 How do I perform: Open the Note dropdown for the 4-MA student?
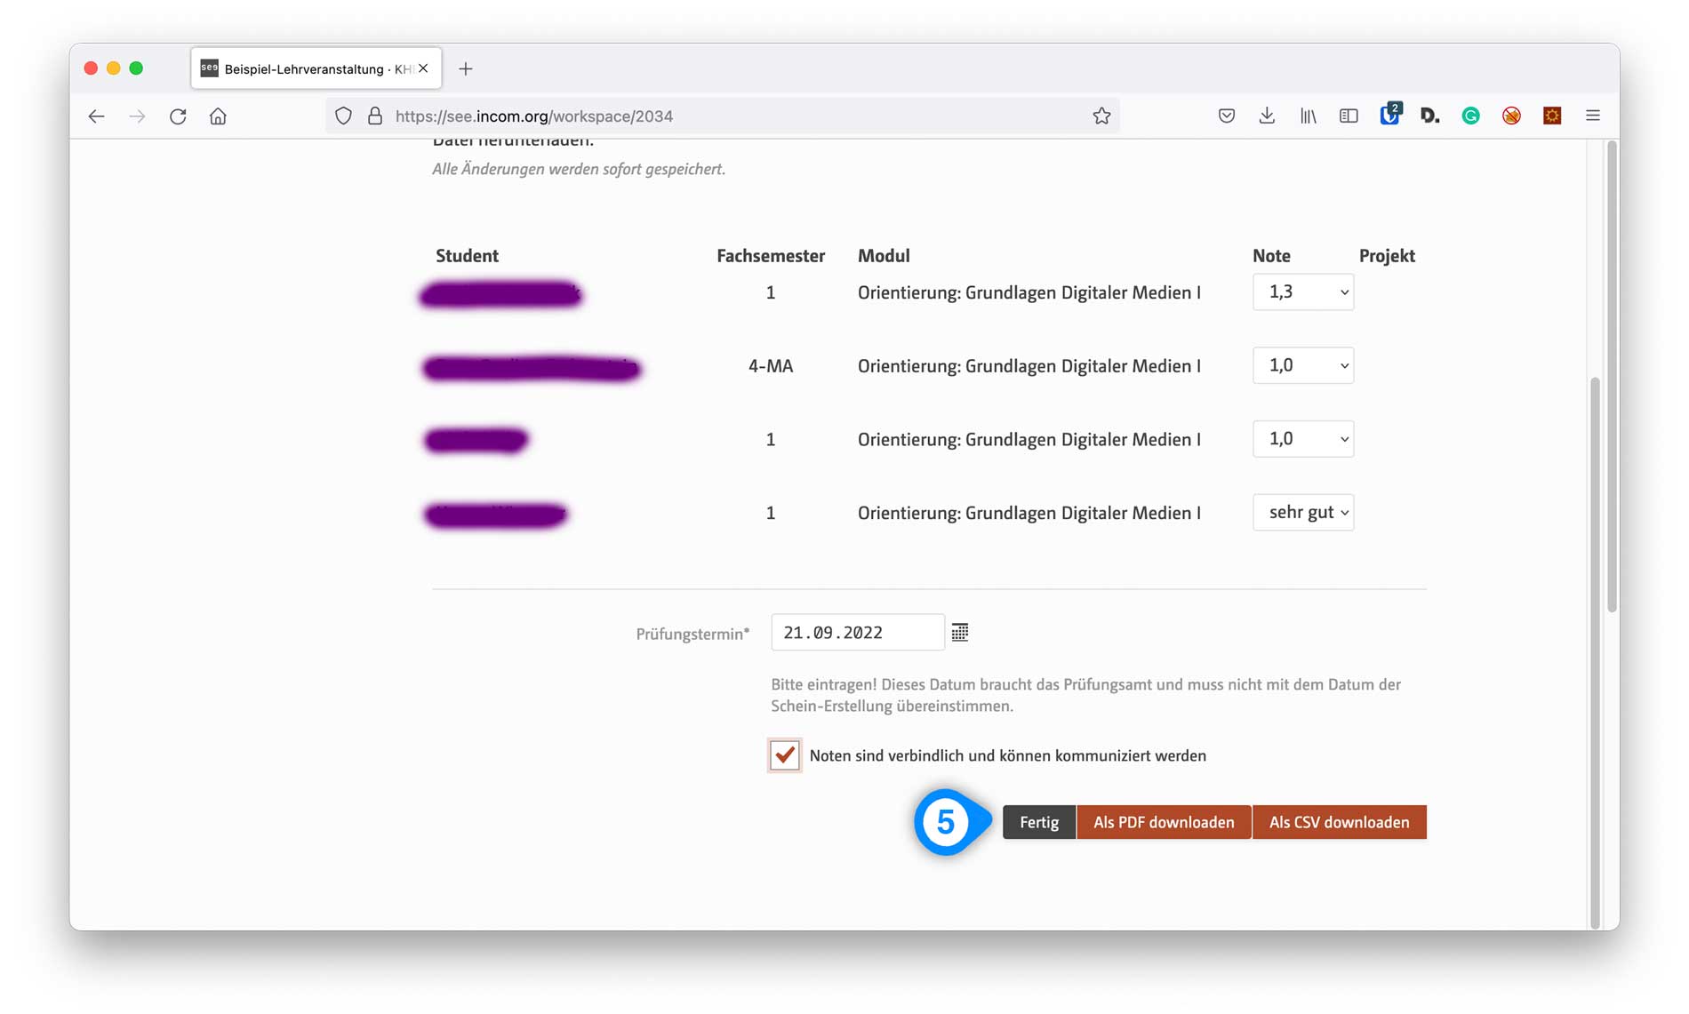tap(1303, 365)
